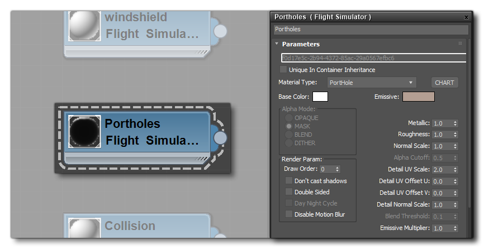Open the Material Type dropdown
Screen dimensions: 484x249
coord(372,83)
